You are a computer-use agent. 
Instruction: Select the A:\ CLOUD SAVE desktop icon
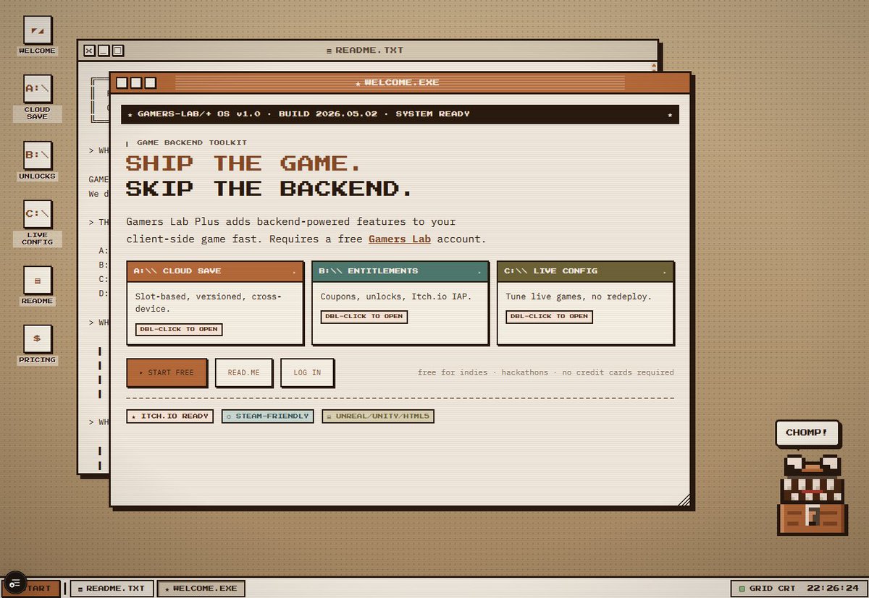[38, 98]
